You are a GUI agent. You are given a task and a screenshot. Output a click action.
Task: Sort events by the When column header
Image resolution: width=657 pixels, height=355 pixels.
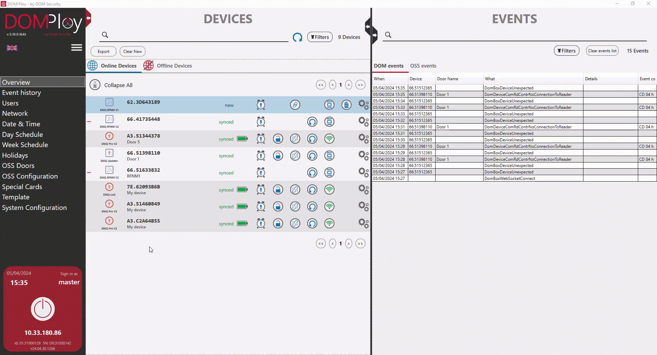pyautogui.click(x=390, y=79)
